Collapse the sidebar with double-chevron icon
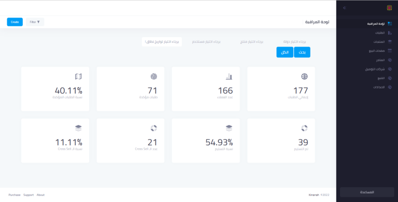Screen dimensions: 398x202 tap(345, 8)
